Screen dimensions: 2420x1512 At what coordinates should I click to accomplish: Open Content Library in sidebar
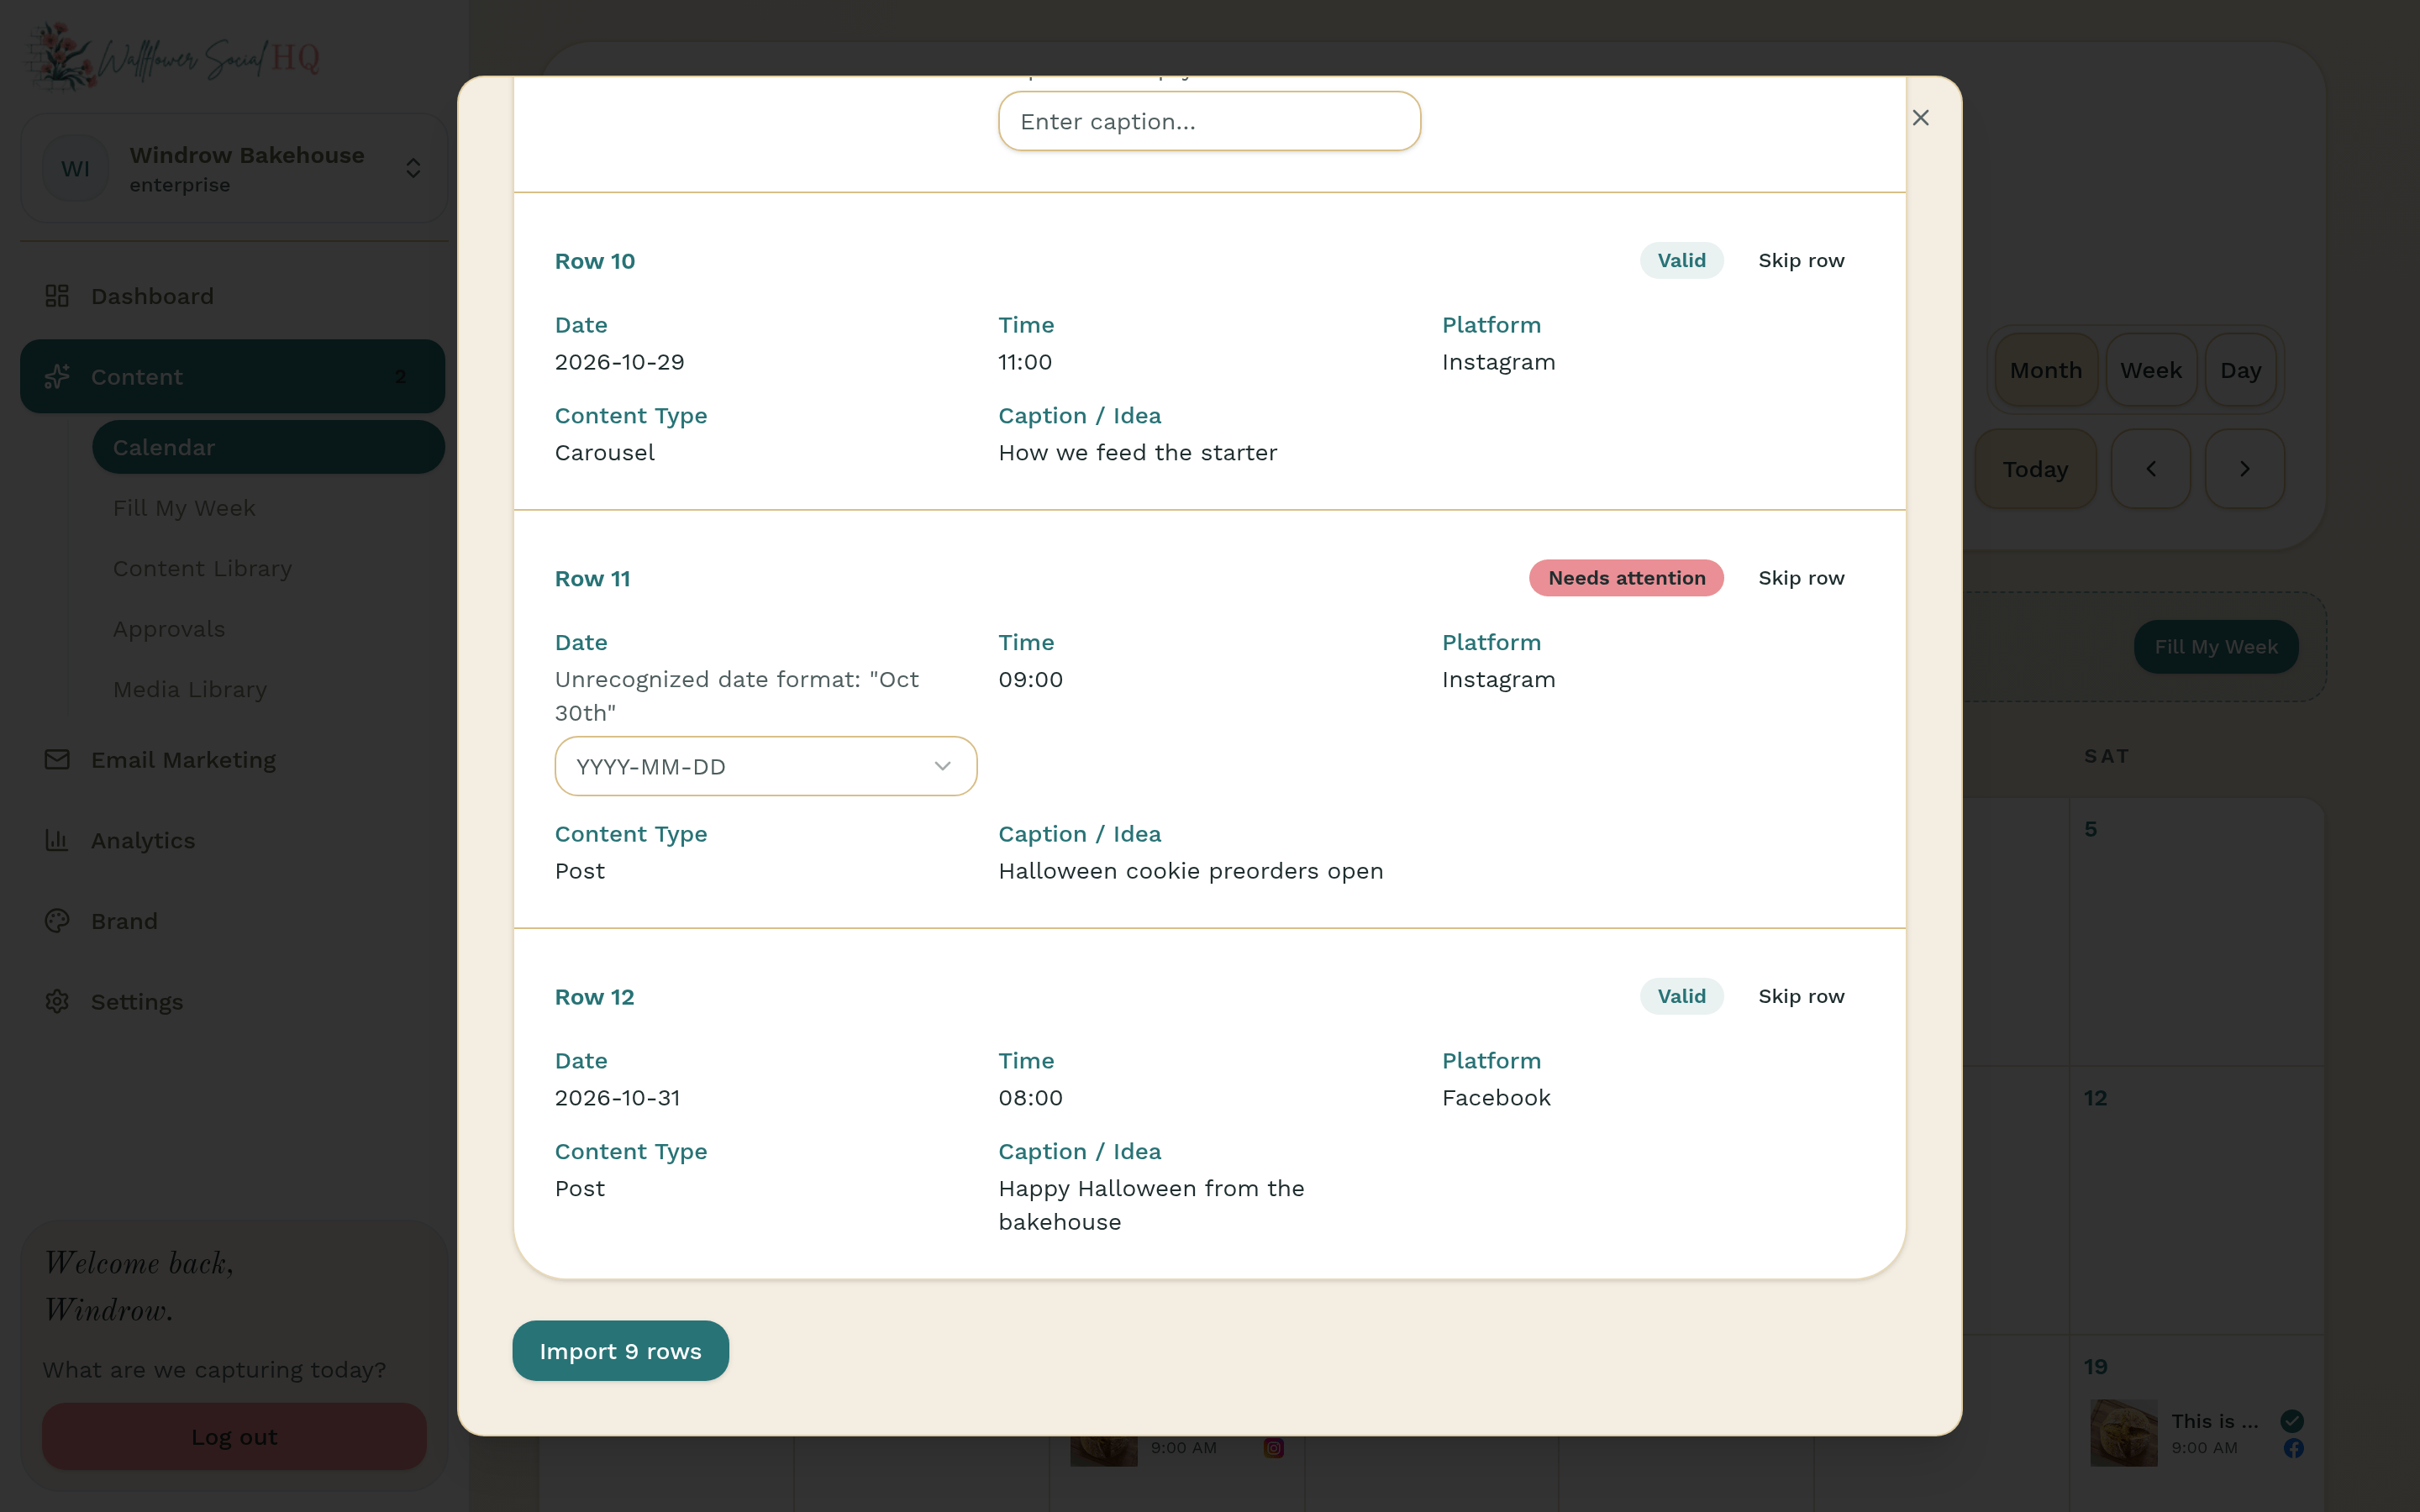[202, 568]
